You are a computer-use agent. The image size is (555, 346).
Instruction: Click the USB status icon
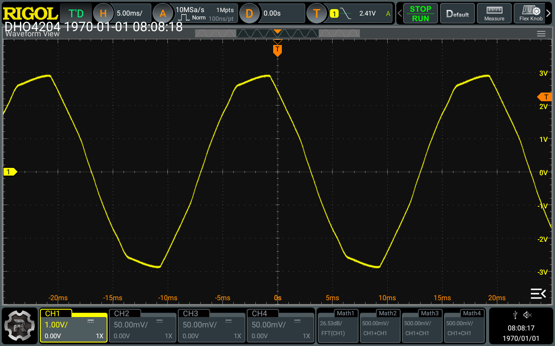(515, 314)
